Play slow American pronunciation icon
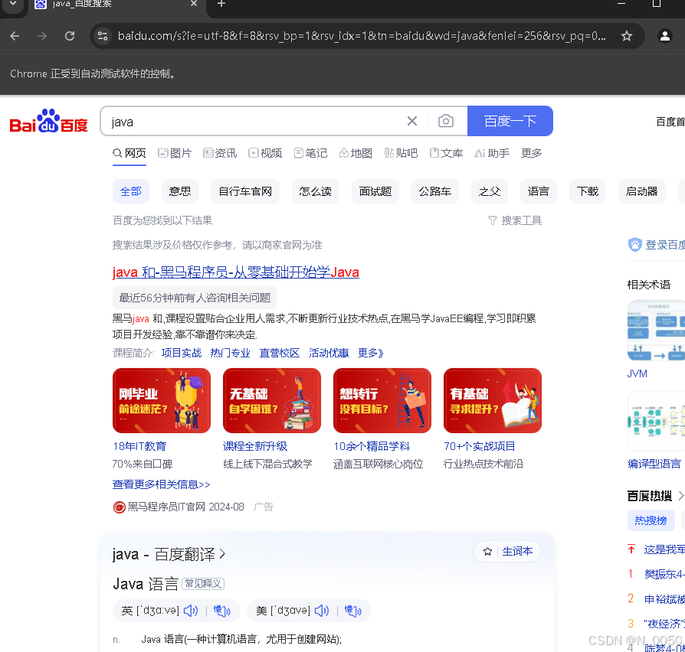Viewport: 685px width, 652px height. point(352,611)
